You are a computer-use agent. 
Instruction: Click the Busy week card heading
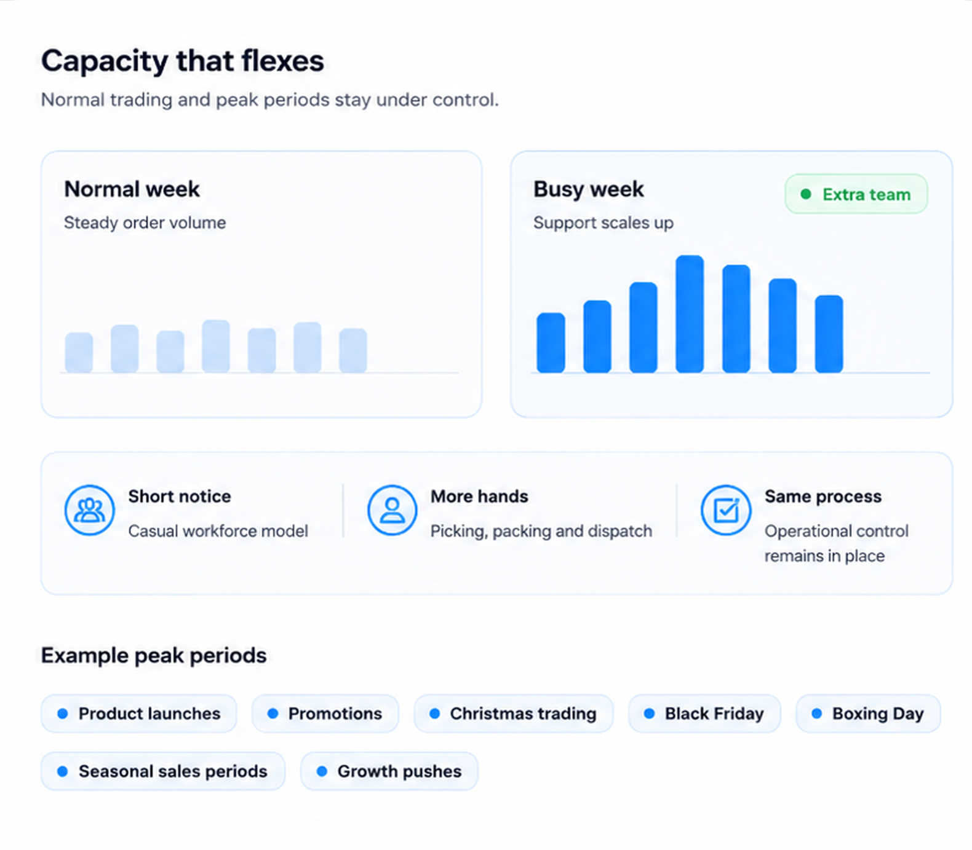pyautogui.click(x=589, y=189)
